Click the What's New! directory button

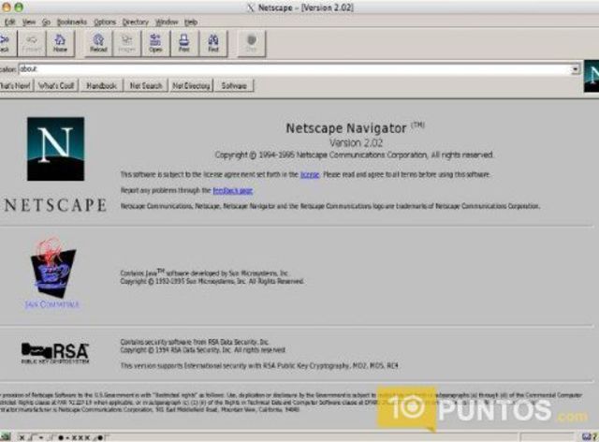point(15,85)
